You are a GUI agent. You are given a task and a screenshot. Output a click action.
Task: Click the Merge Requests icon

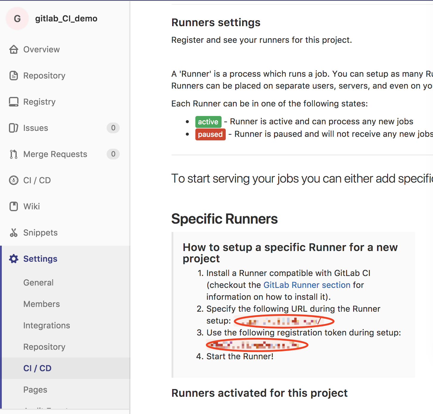(x=14, y=154)
